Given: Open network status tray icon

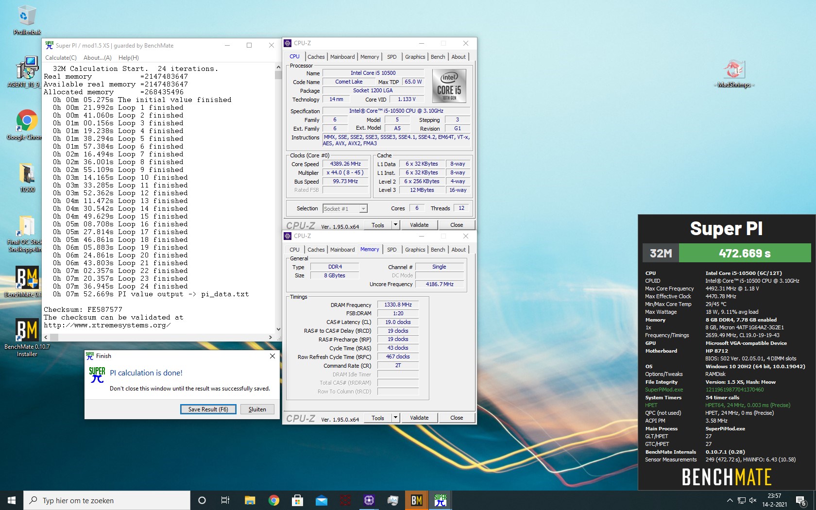Looking at the screenshot, I should pyautogui.click(x=742, y=500).
